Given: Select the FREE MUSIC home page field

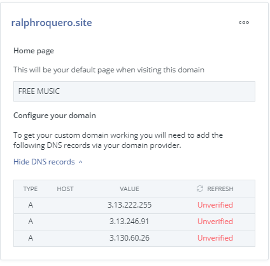Looking at the screenshot, I should [134, 91].
